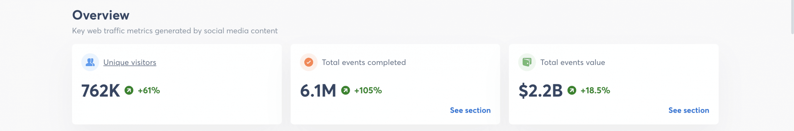This screenshot has width=794, height=131.
Task: Click the green arrow beside 6.1M
Action: 346,90
